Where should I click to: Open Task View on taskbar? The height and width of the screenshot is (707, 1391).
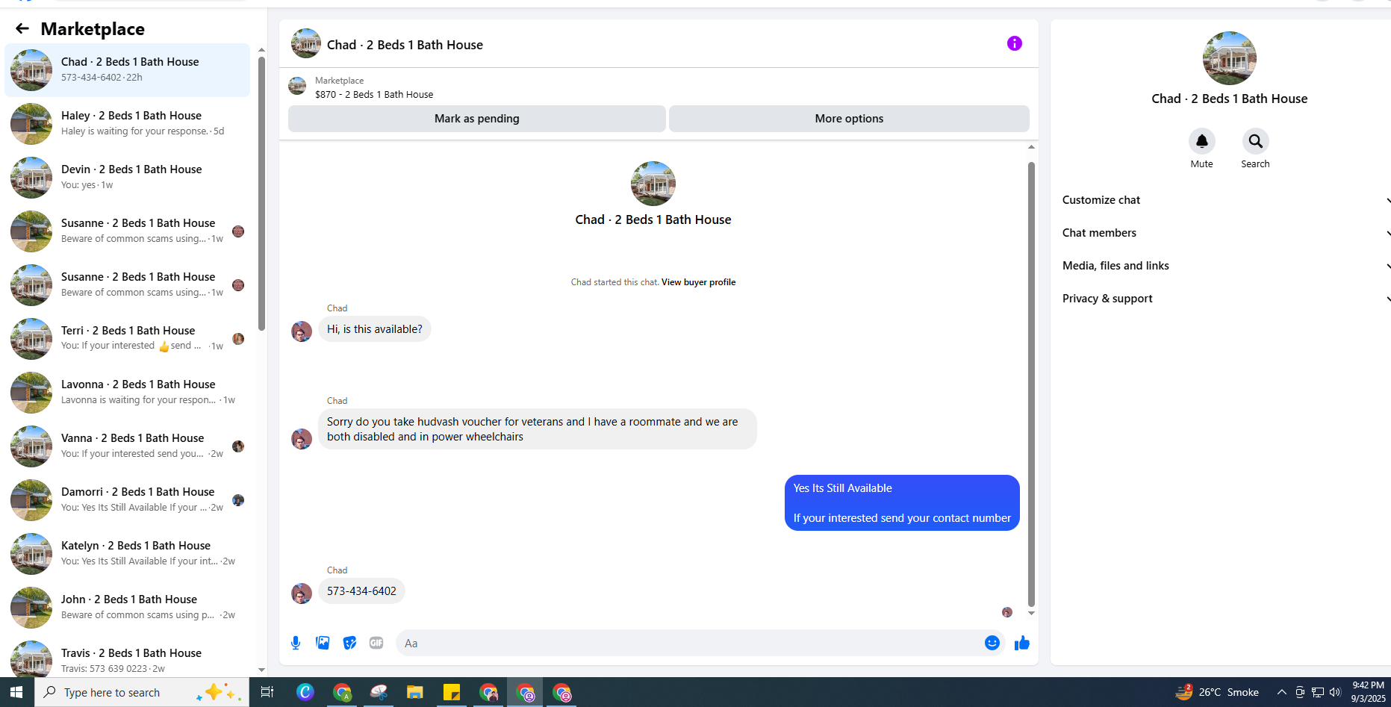tap(267, 692)
